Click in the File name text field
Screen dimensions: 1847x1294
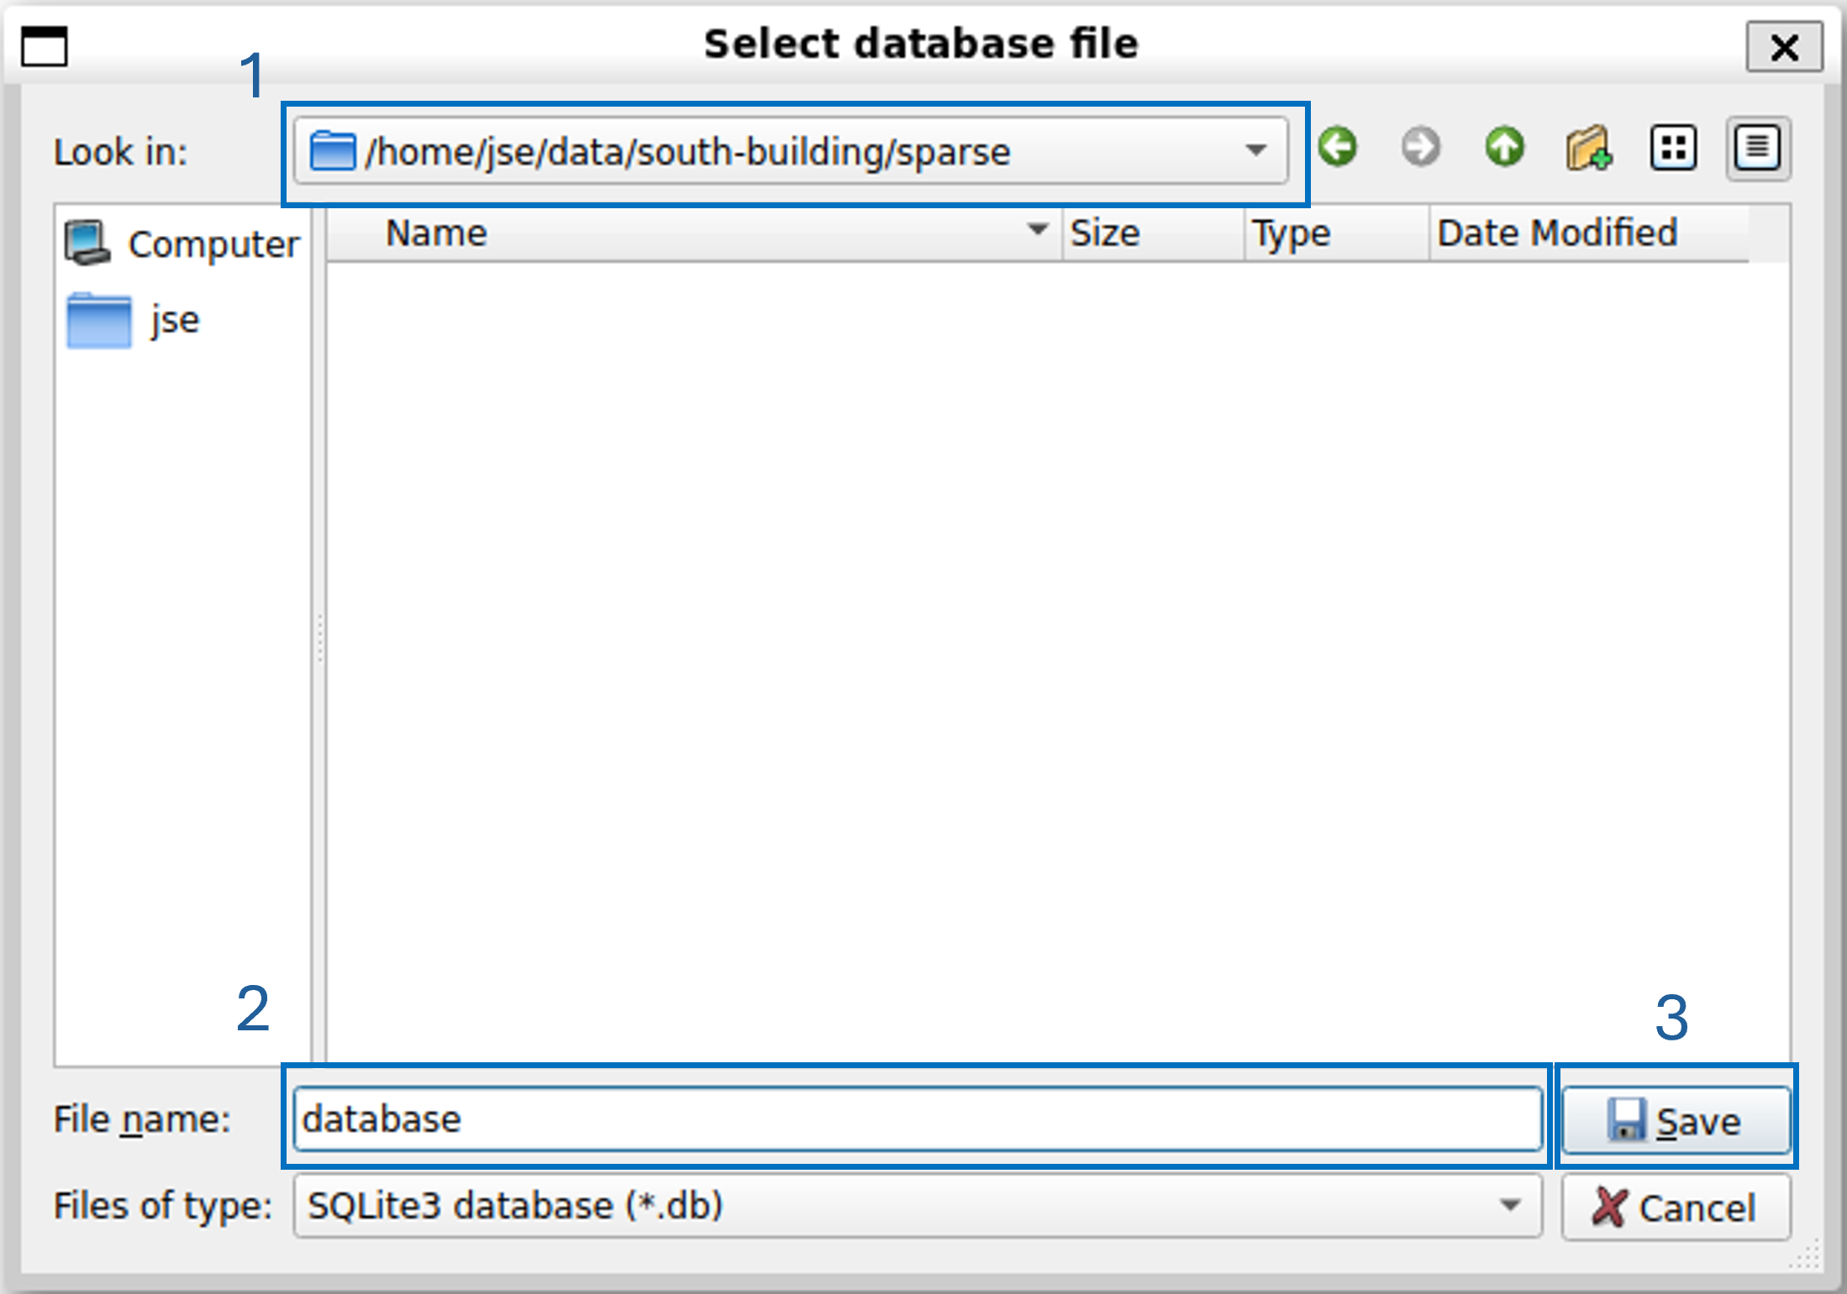(916, 1118)
